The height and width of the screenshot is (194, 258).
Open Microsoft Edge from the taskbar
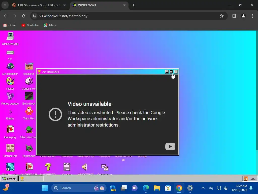point(146,188)
